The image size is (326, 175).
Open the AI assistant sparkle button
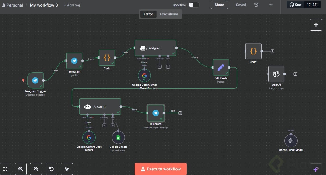click(x=316, y=169)
